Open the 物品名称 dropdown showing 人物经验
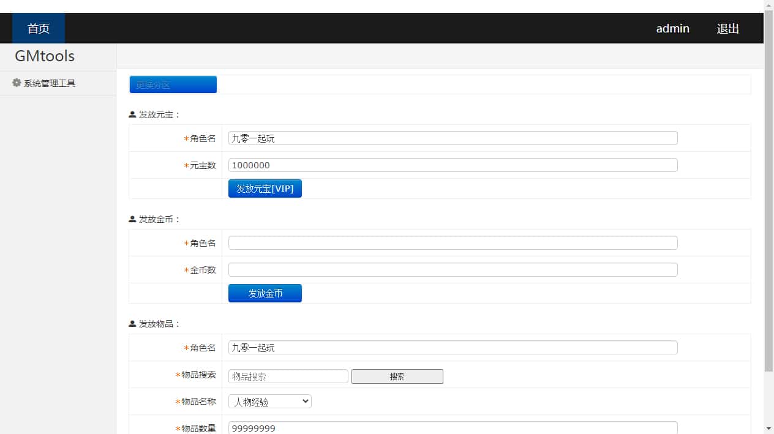 (x=269, y=402)
